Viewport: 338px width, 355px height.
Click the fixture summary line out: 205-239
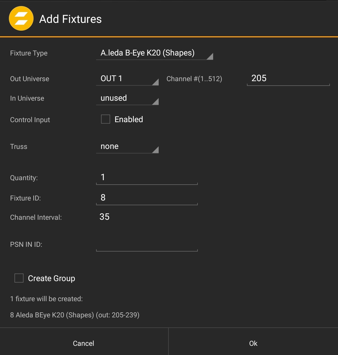[75, 315]
